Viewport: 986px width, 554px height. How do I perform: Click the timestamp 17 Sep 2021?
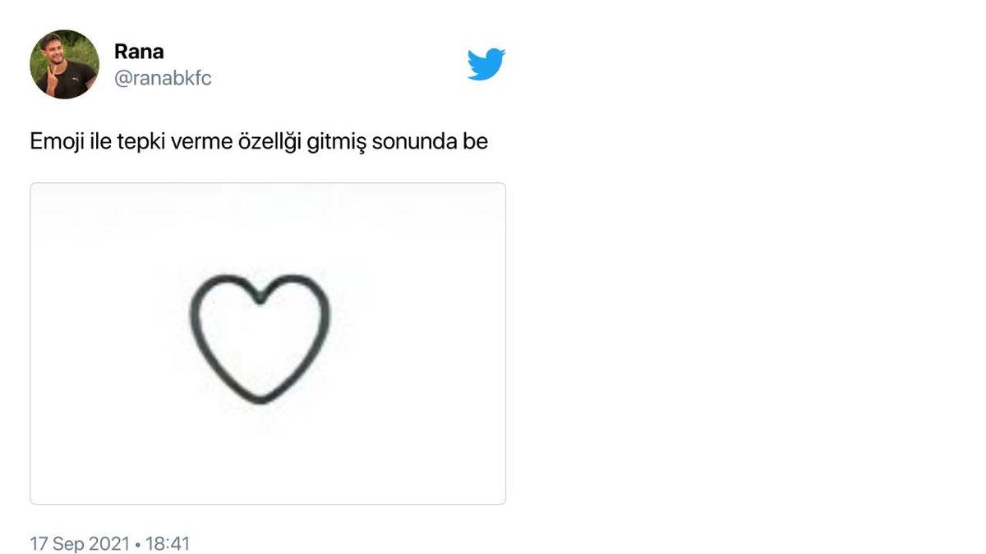click(78, 543)
